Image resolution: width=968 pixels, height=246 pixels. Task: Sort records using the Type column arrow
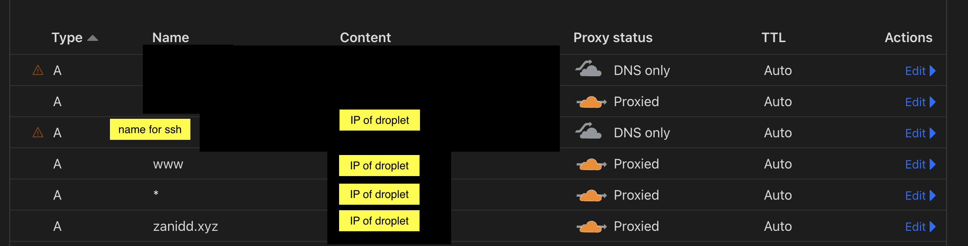pyautogui.click(x=93, y=38)
